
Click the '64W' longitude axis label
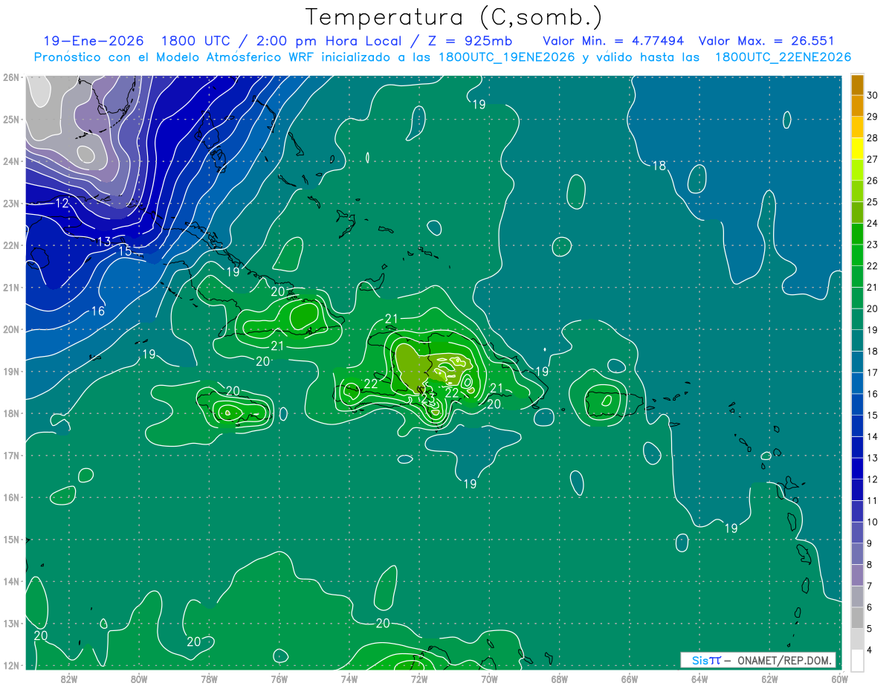699,679
